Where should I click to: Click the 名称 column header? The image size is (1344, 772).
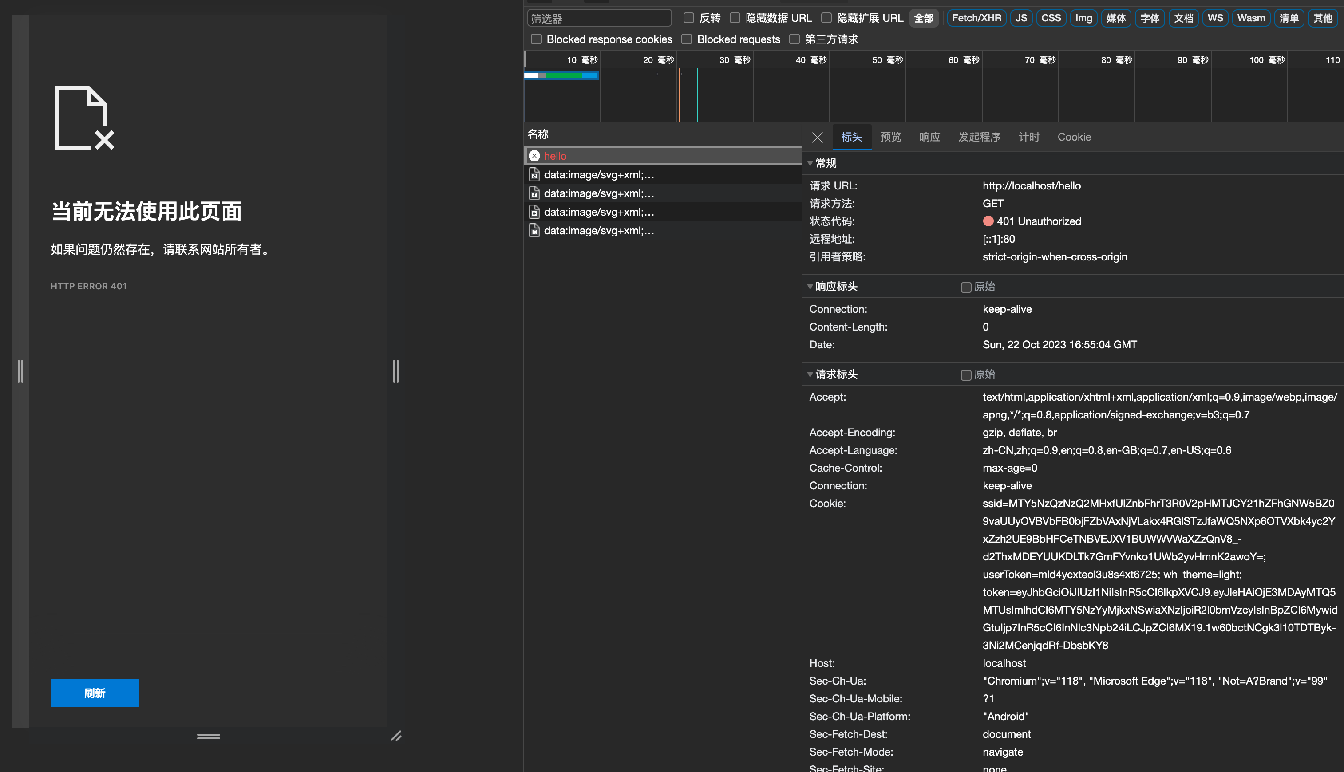tap(662, 134)
